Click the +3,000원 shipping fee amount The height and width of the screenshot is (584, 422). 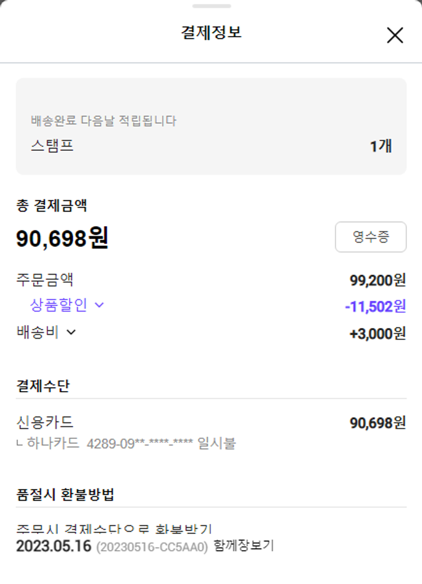378,333
